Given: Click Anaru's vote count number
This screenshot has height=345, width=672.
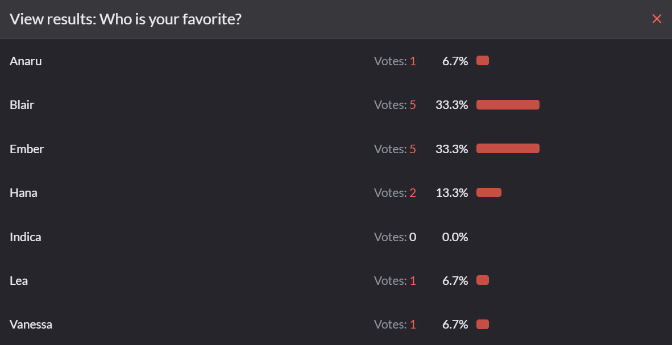Looking at the screenshot, I should 413,61.
